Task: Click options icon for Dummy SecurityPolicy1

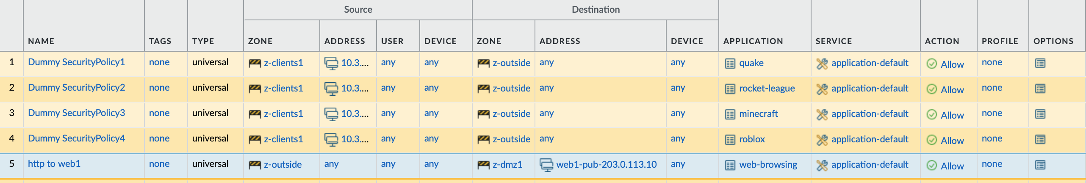Action: (1040, 63)
